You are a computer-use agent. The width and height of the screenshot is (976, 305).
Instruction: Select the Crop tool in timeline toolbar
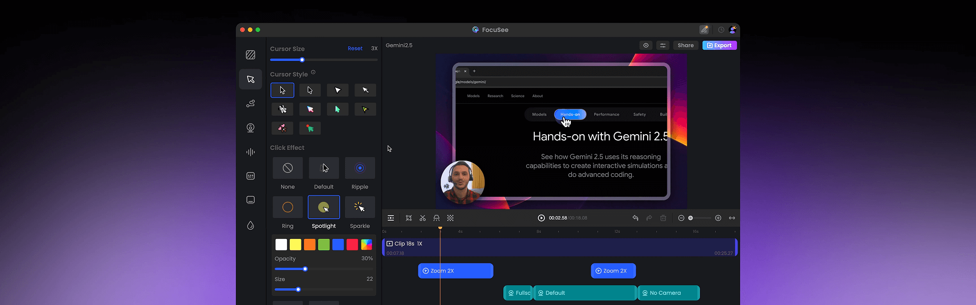point(409,218)
